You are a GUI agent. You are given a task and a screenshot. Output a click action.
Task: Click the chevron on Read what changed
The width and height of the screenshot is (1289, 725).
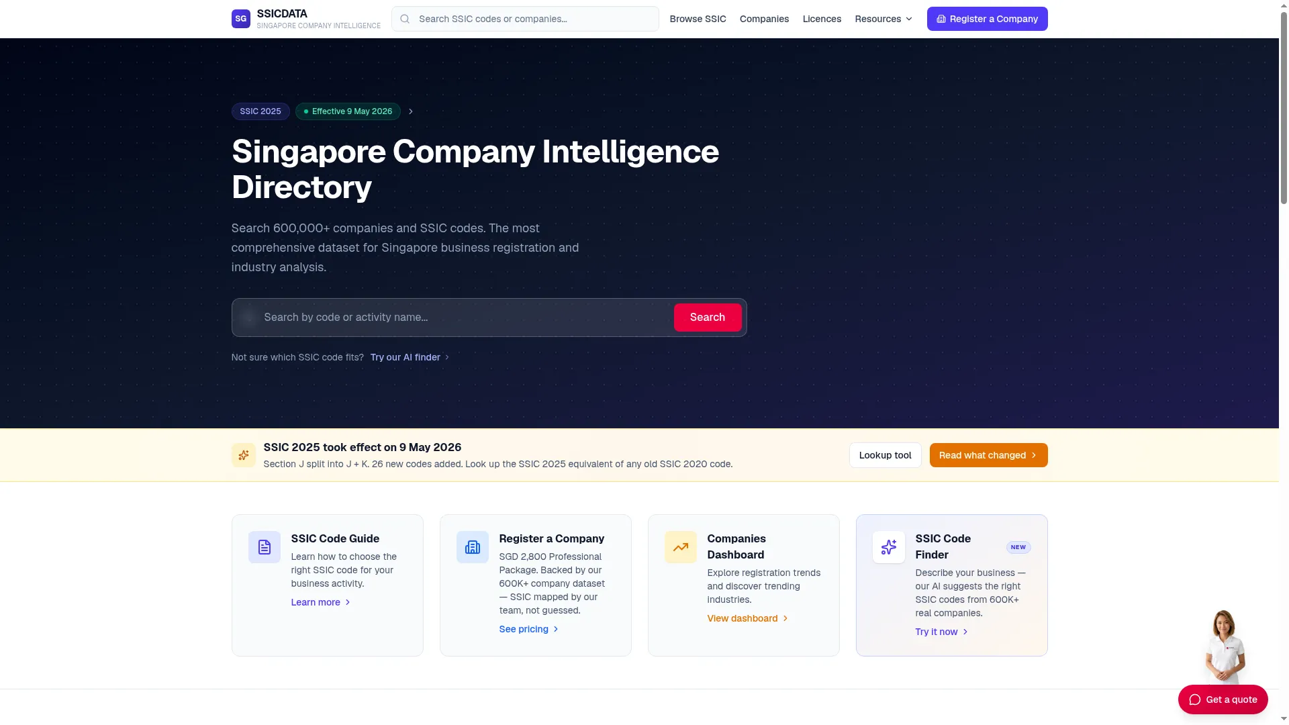click(1034, 455)
